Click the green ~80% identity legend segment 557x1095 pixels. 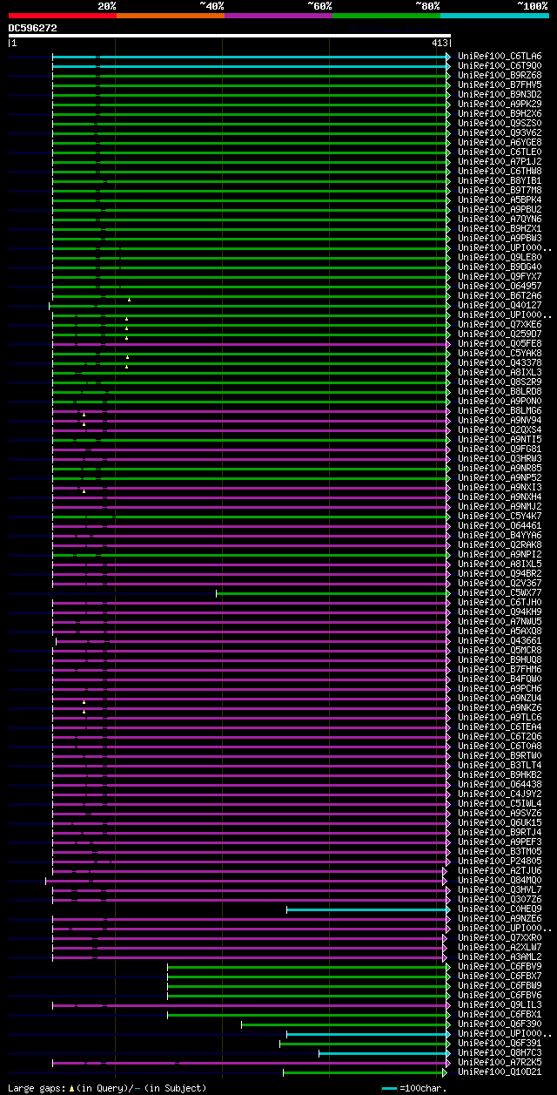click(x=386, y=15)
